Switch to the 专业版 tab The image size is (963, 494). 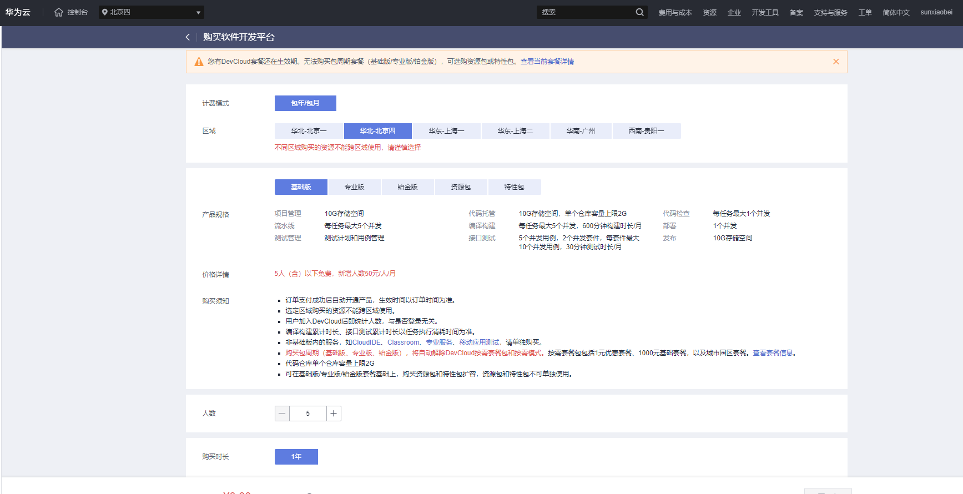click(354, 187)
